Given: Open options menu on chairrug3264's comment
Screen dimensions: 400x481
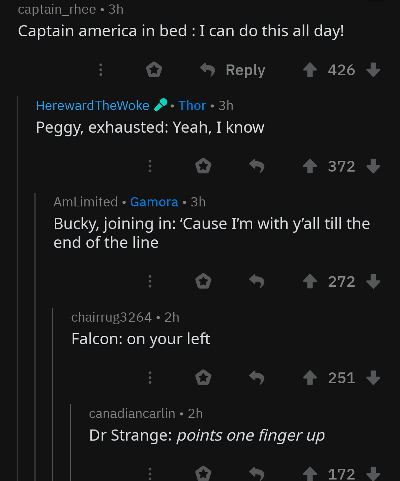Looking at the screenshot, I should (x=150, y=378).
